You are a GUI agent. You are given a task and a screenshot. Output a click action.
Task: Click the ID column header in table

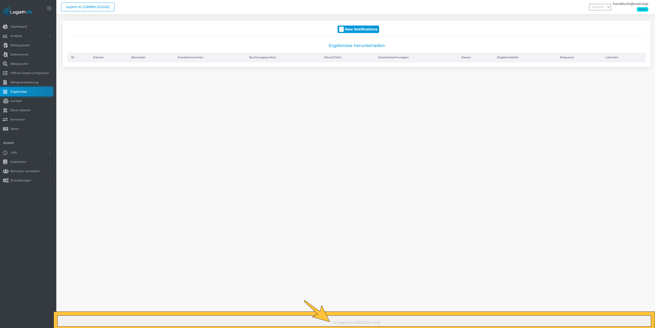pyautogui.click(x=72, y=57)
